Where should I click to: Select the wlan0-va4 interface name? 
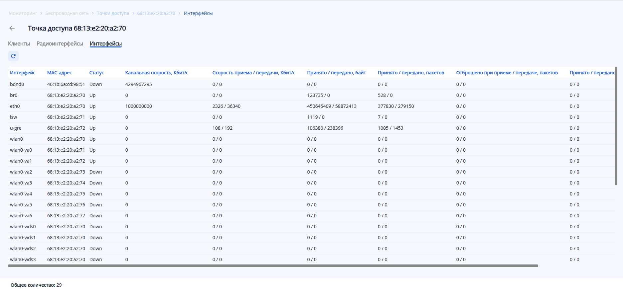pos(21,194)
